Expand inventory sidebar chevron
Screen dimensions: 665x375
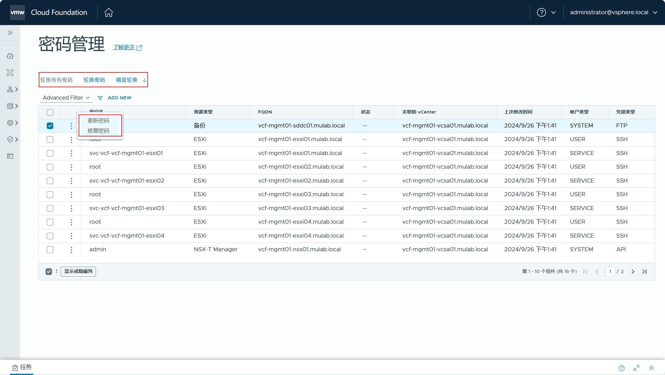click(x=17, y=89)
